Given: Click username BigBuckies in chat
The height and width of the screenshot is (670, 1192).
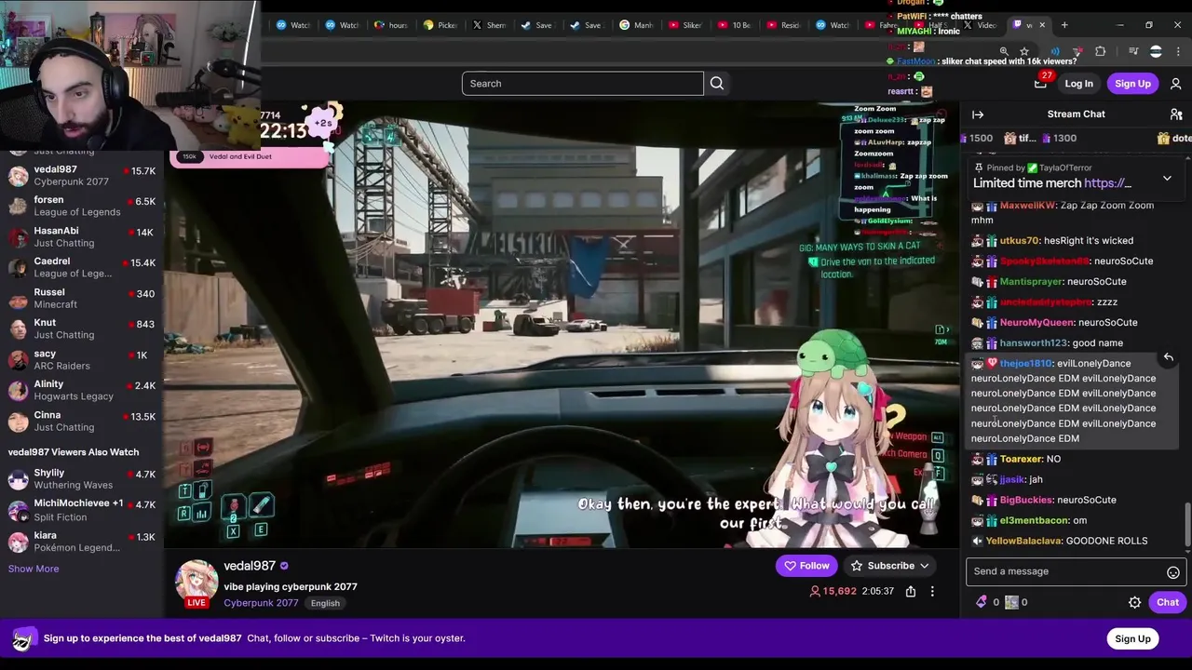Looking at the screenshot, I should pos(1026,500).
